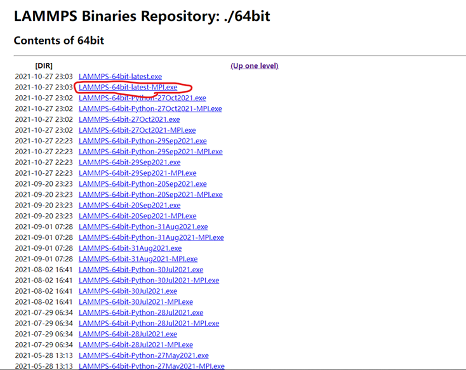Image resolution: width=466 pixels, height=370 pixels.
Task: Select the 2021-10-27 23:03 date beside LAMMPS-64bit-latest.exe
Action: point(44,76)
